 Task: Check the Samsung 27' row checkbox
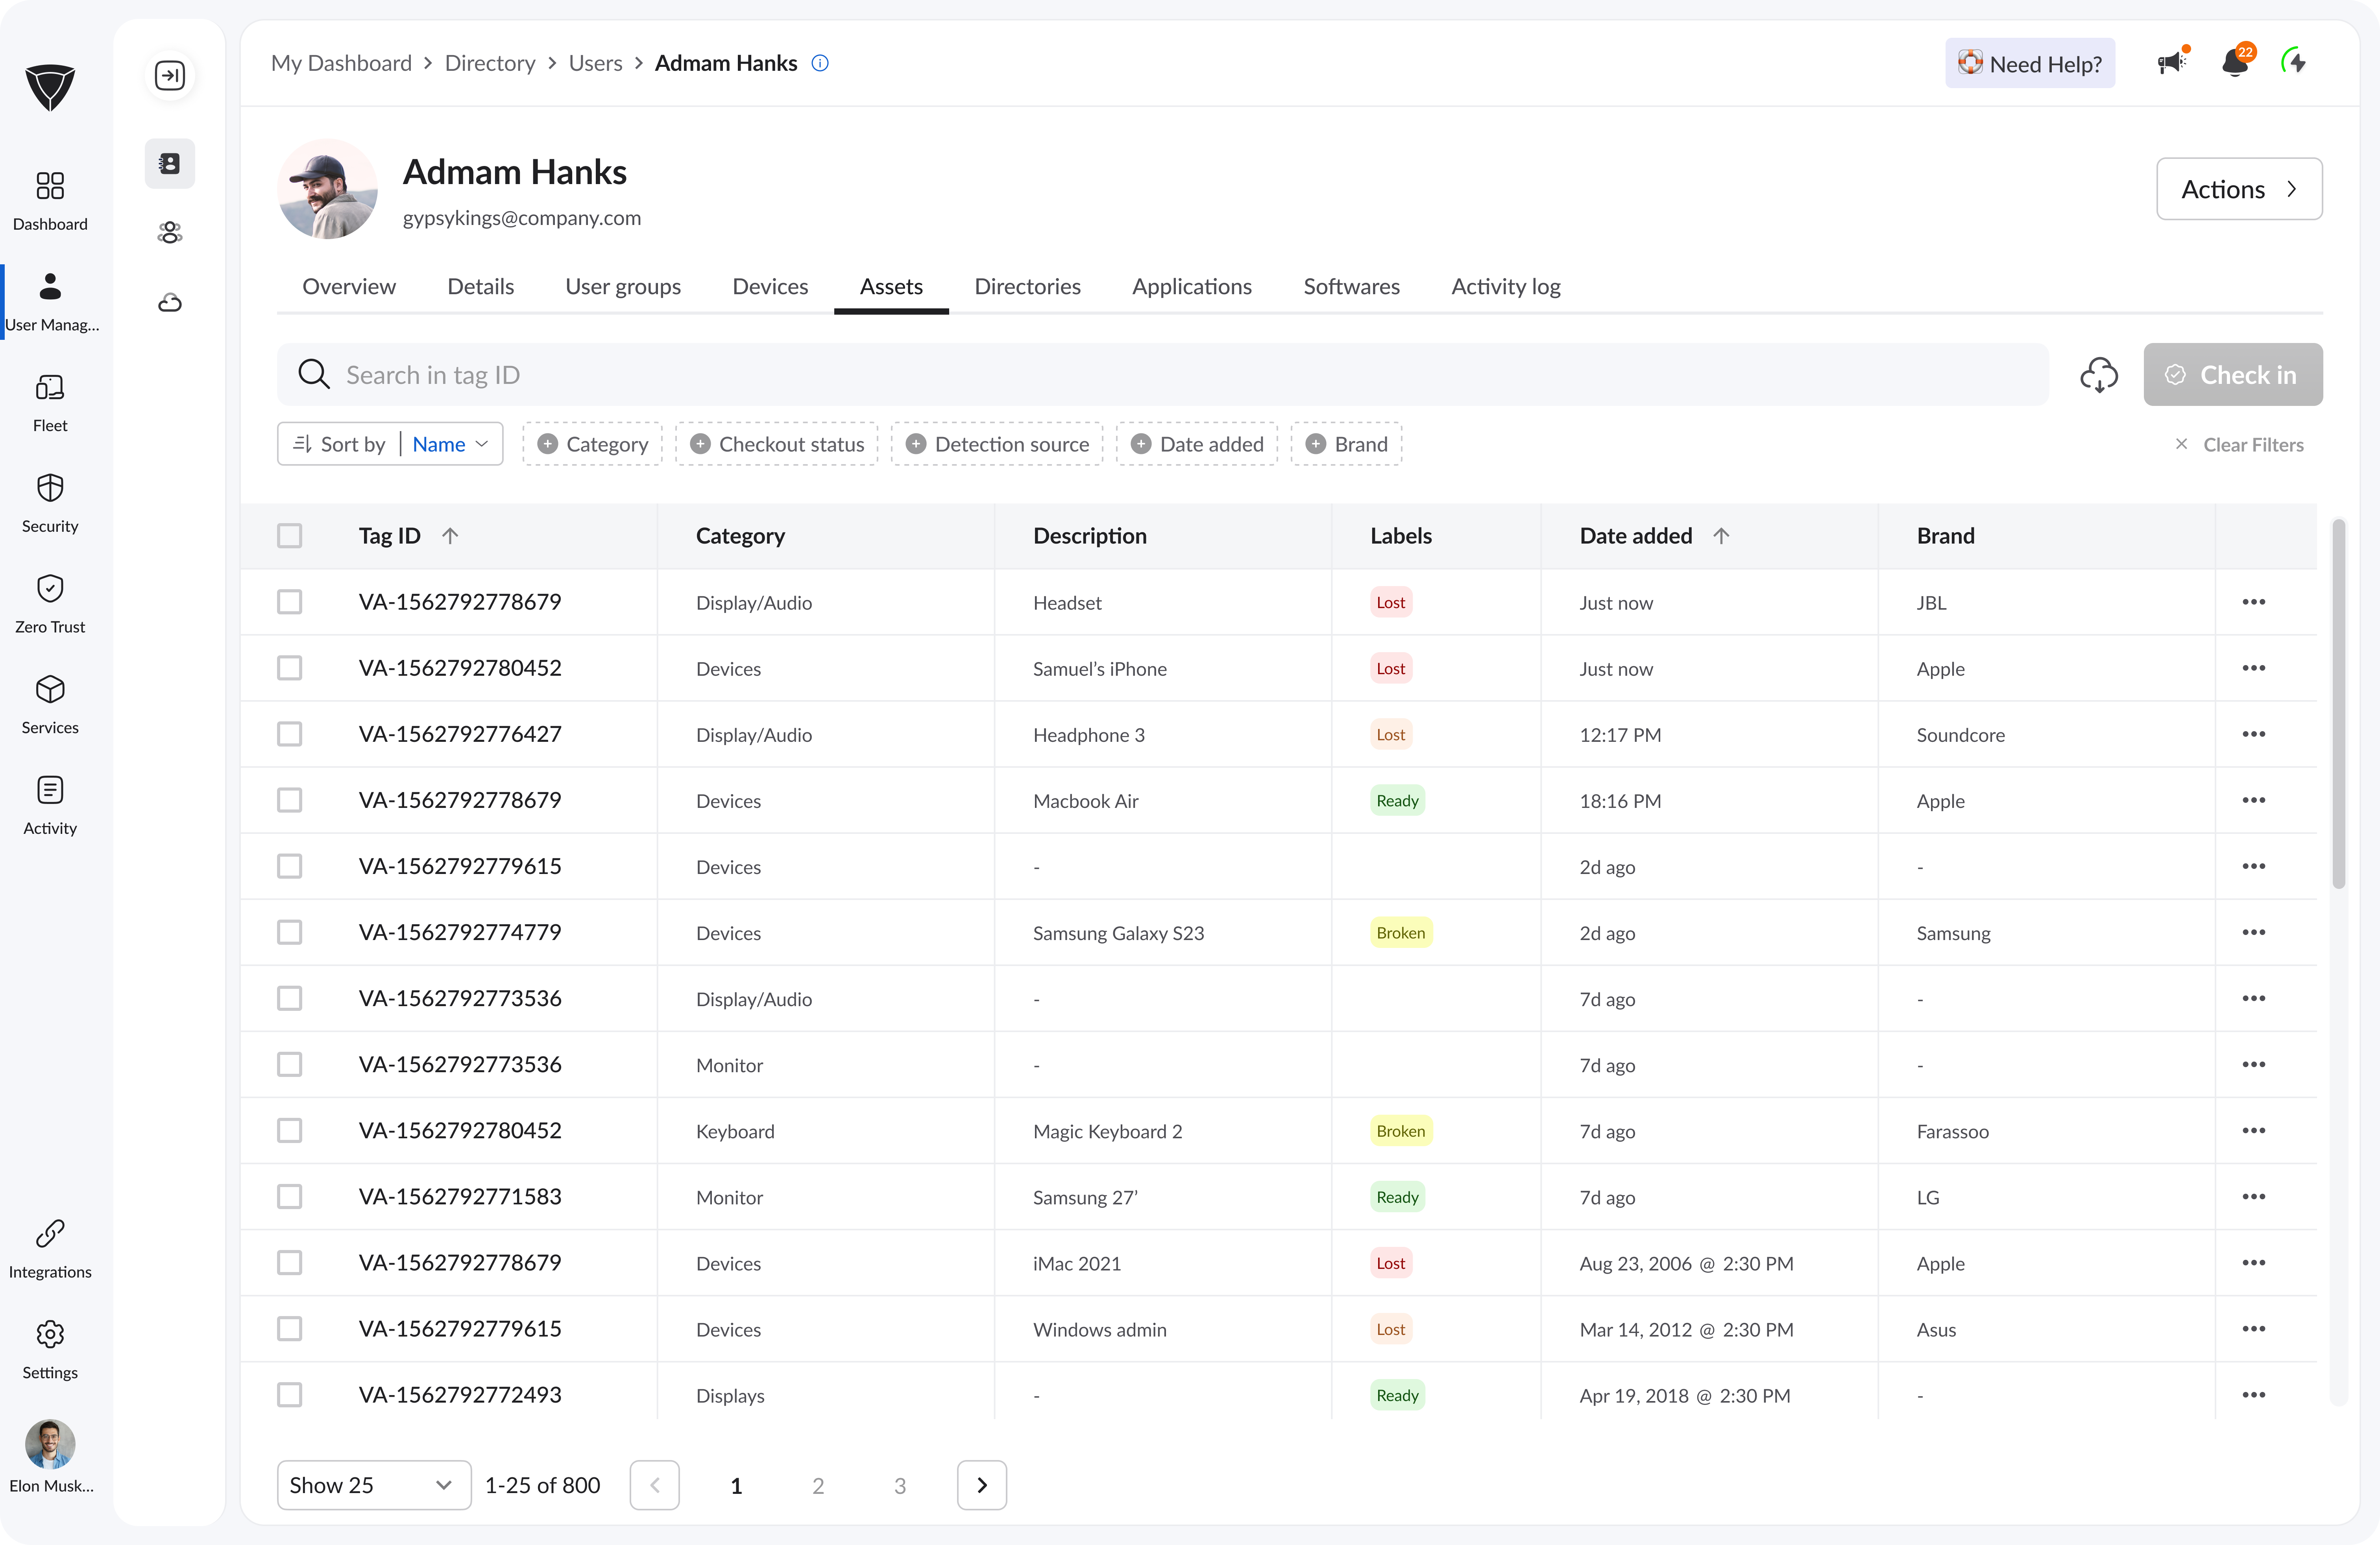[290, 1196]
